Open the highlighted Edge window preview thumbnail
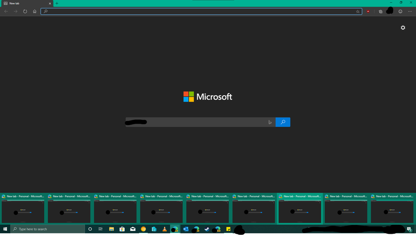The image size is (416, 235). pyautogui.click(x=300, y=209)
